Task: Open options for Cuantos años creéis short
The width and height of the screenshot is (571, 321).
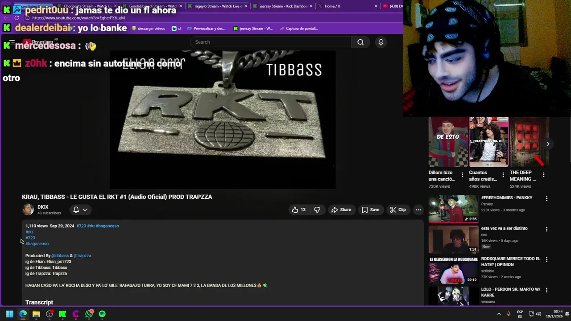Action: pyautogui.click(x=503, y=175)
